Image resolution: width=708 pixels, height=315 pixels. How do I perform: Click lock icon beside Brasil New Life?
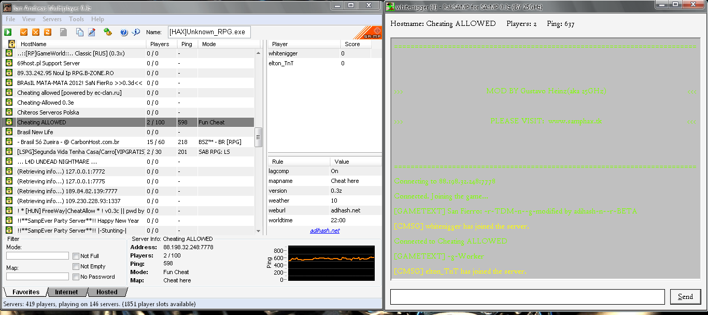click(9, 132)
